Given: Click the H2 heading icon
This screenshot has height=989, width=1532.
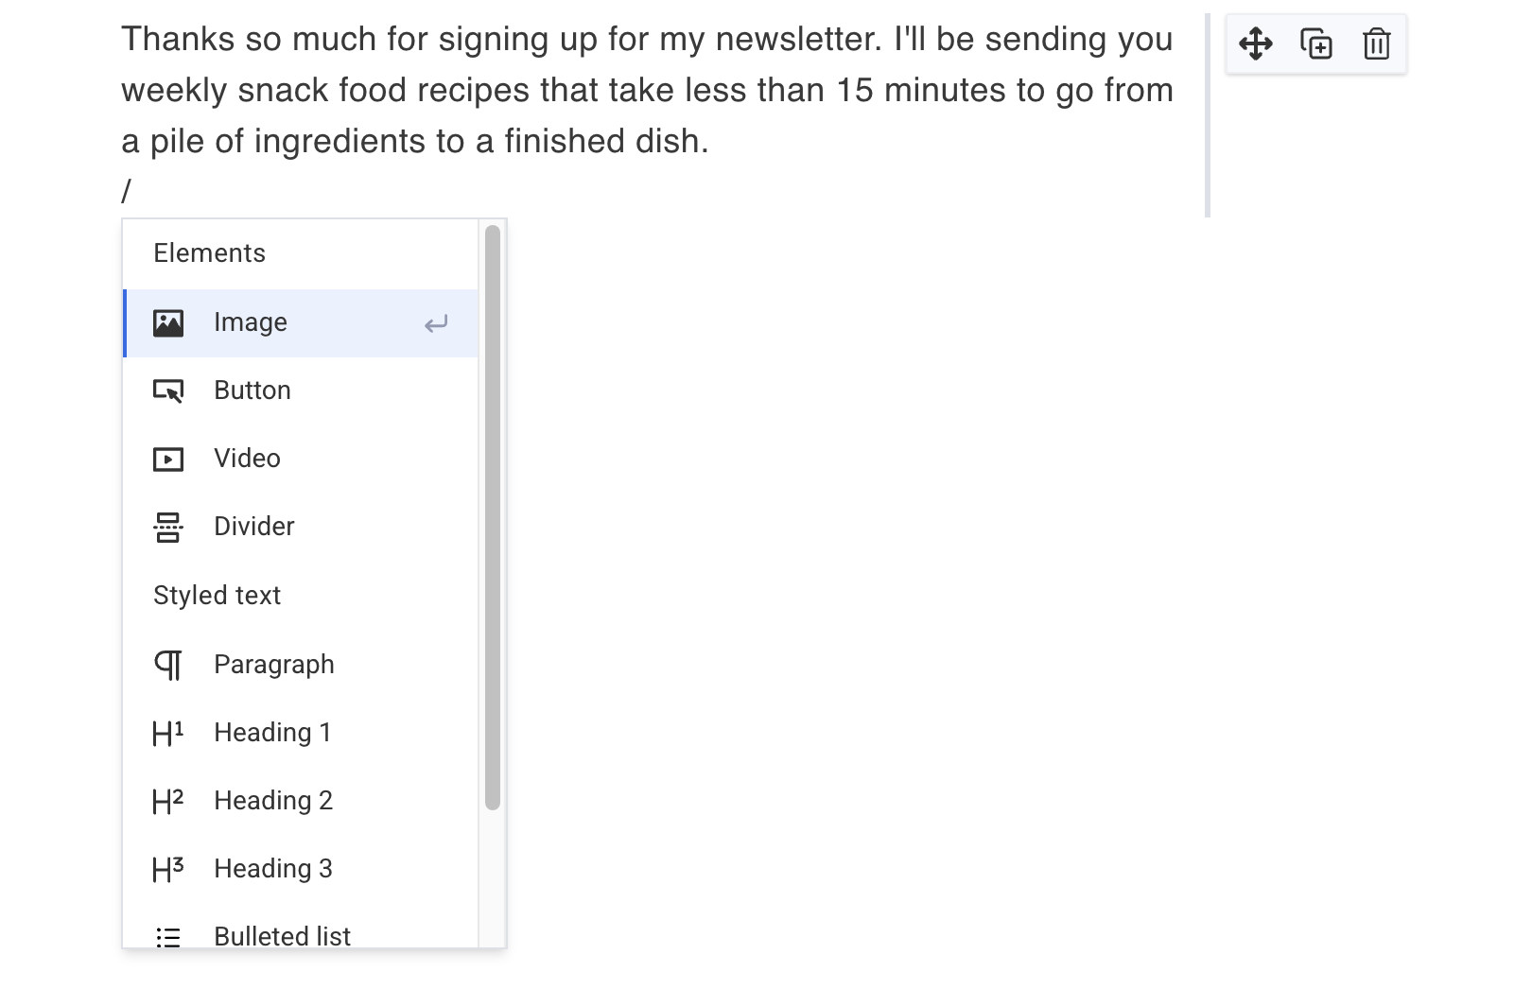Looking at the screenshot, I should [x=168, y=801].
